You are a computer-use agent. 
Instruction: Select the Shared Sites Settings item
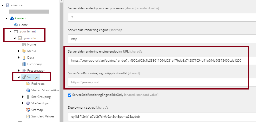point(45,90)
